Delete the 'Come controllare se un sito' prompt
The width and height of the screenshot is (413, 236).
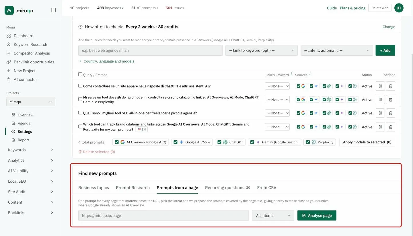coord(391,86)
